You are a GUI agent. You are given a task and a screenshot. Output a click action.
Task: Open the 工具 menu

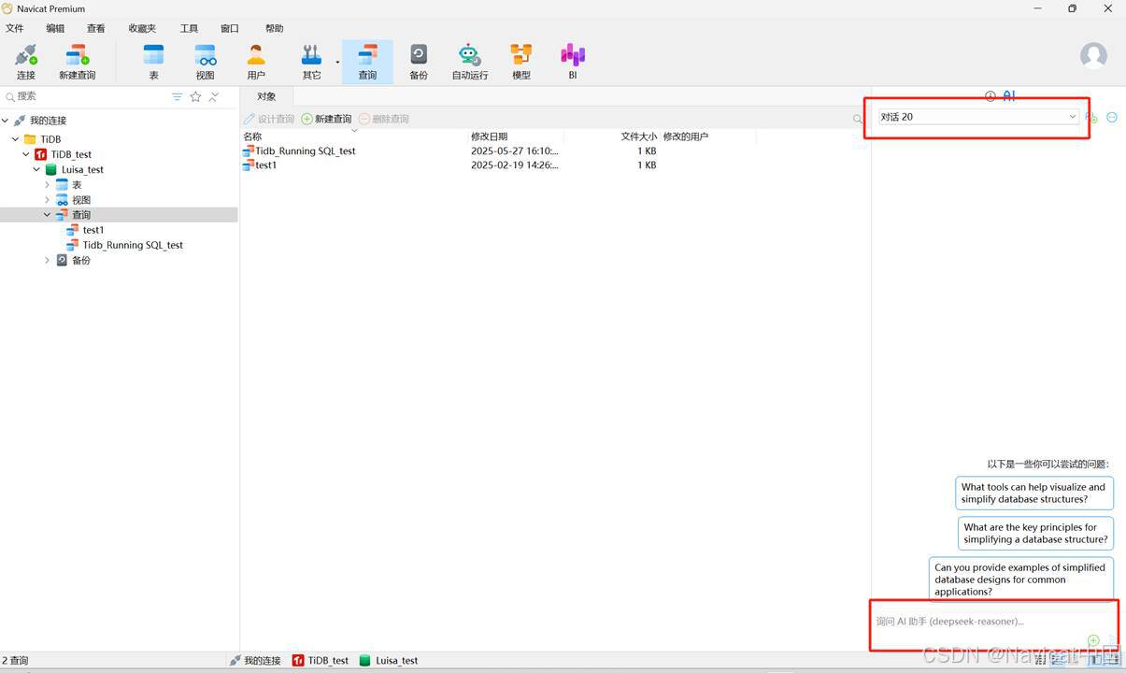pyautogui.click(x=190, y=29)
